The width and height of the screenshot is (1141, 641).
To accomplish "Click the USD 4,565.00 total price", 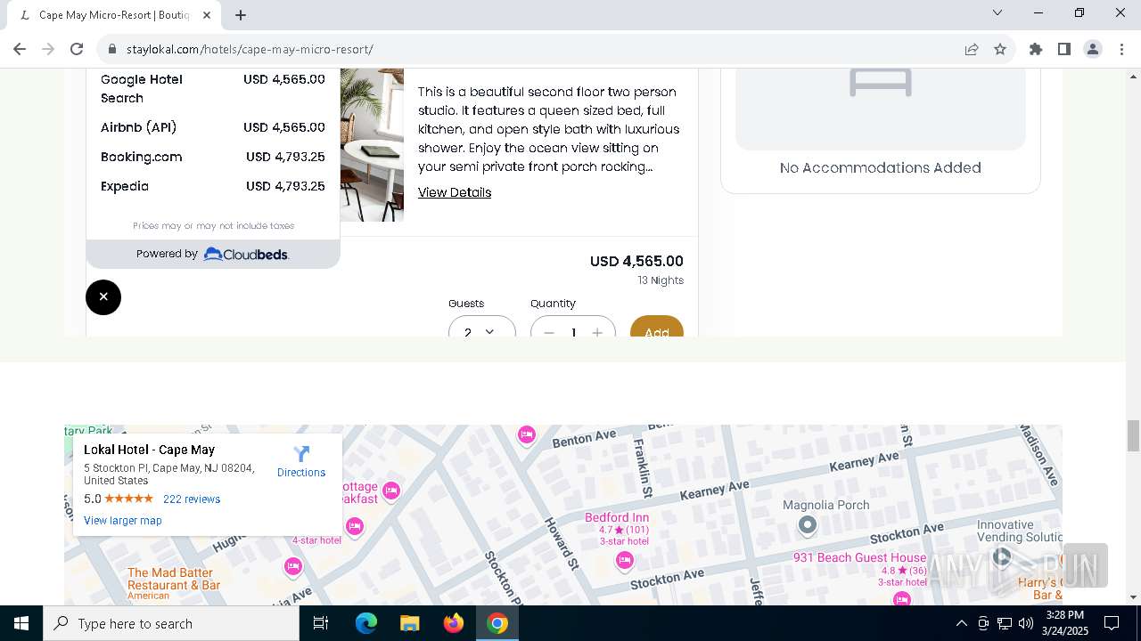I will tap(636, 261).
